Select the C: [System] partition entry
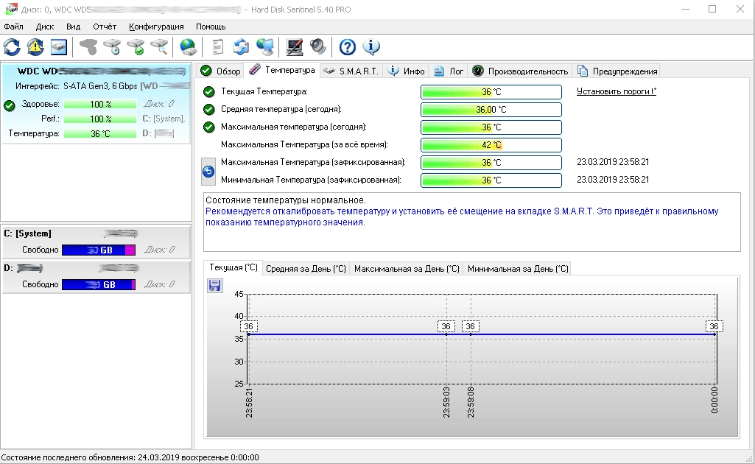This screenshot has height=464, width=755. tap(96, 242)
